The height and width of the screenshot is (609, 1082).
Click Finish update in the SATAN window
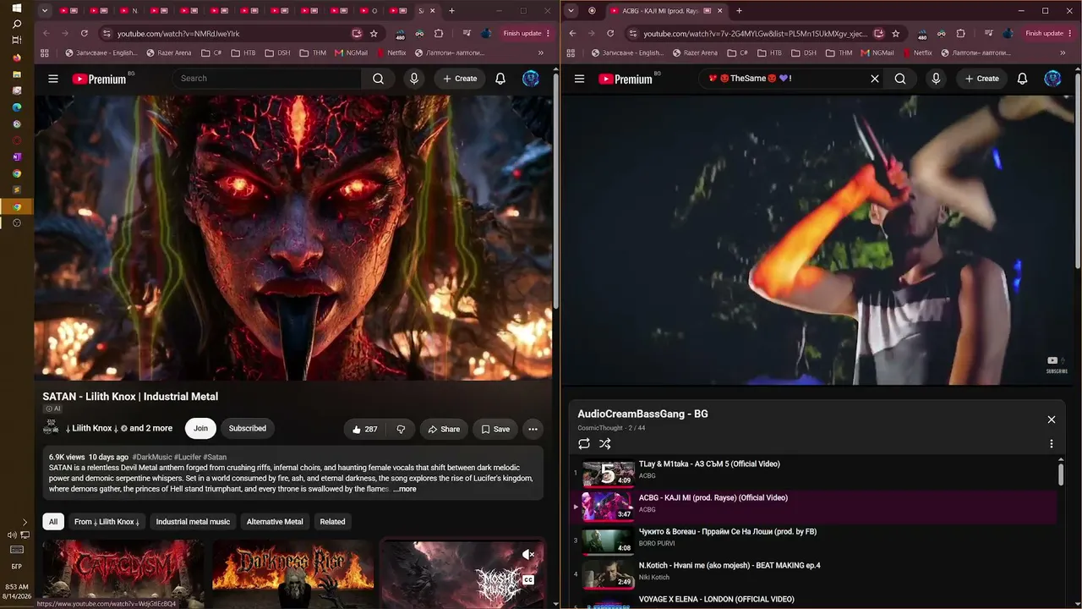[x=526, y=33]
